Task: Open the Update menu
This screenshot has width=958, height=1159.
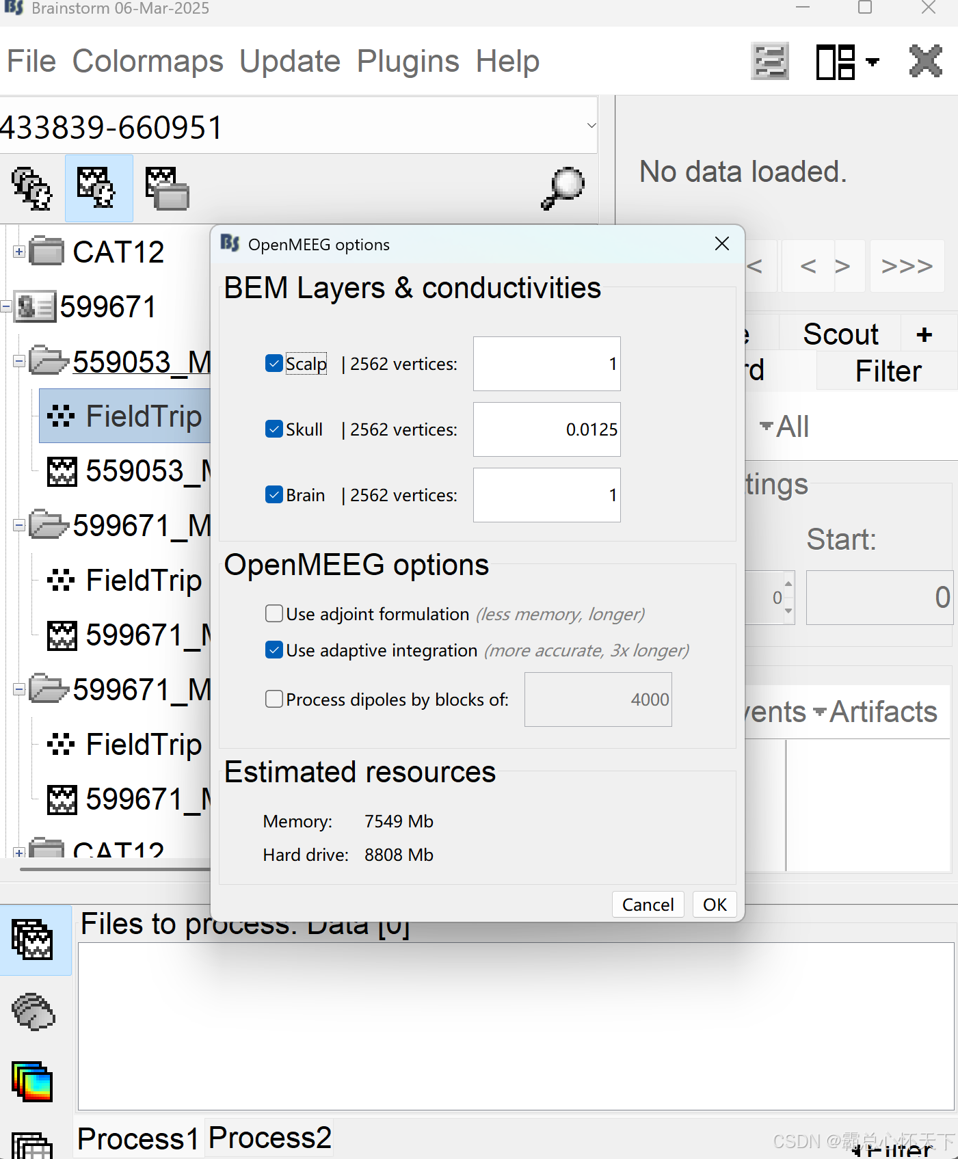Action: point(290,62)
